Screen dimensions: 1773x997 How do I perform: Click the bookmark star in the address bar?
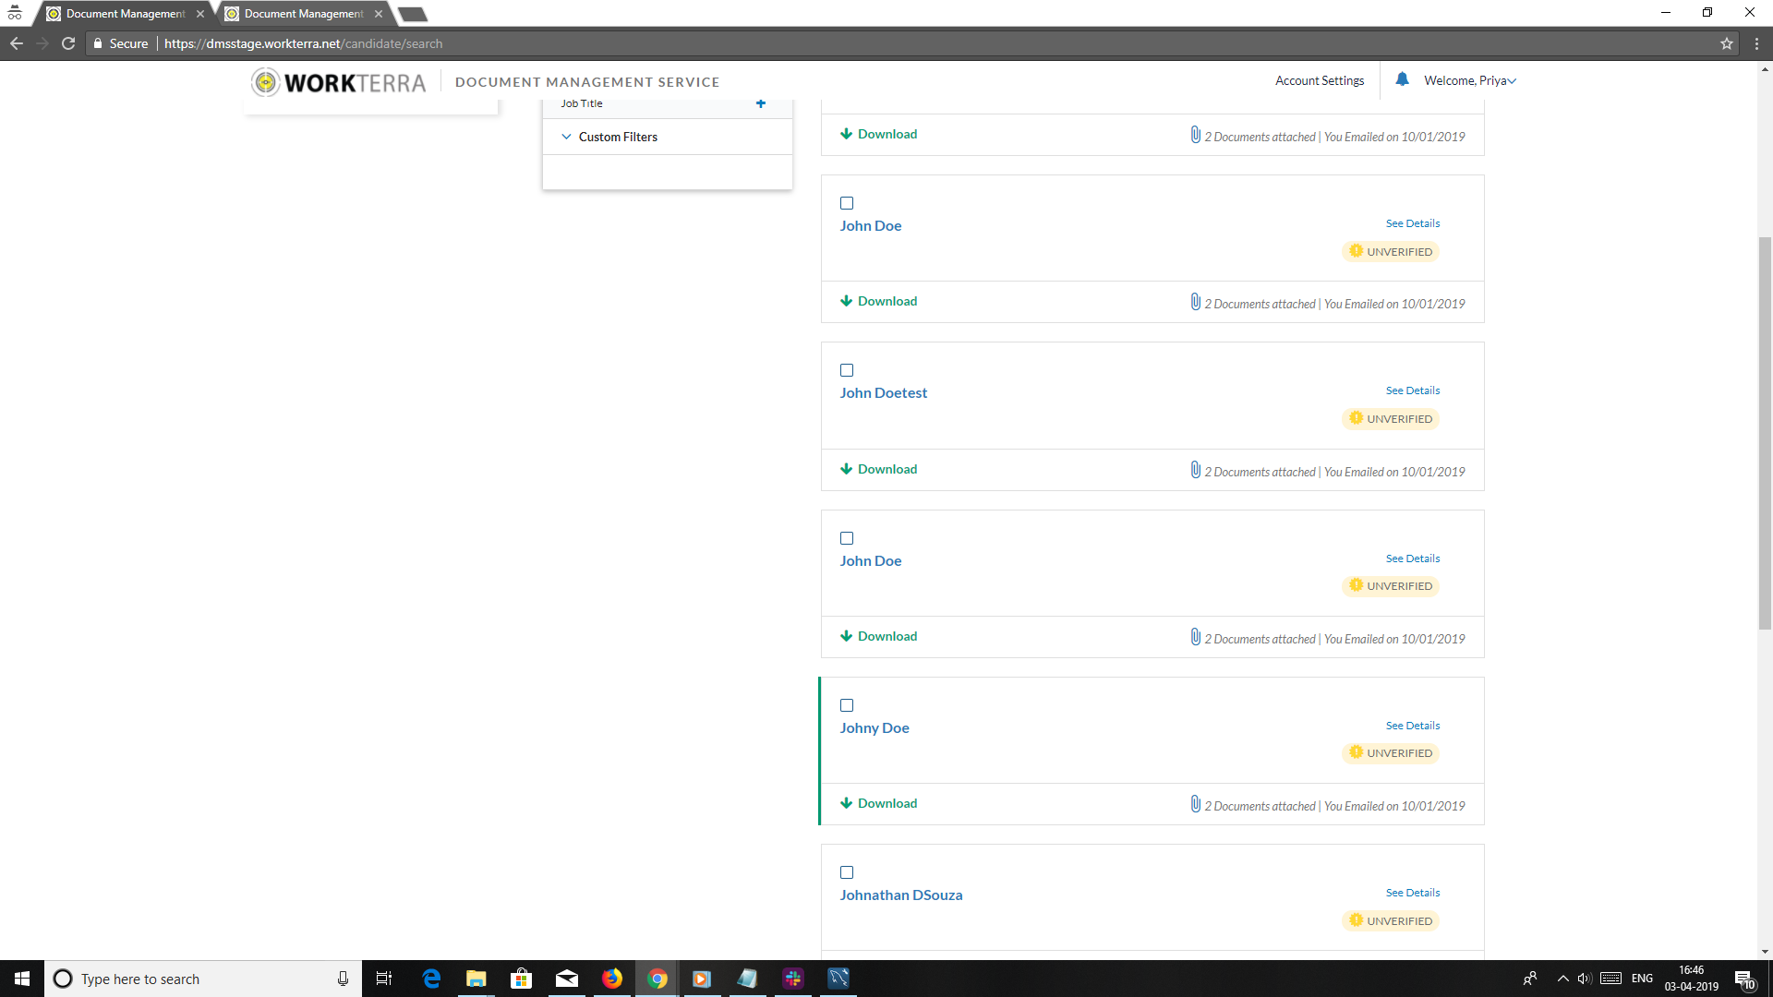[x=1726, y=42]
